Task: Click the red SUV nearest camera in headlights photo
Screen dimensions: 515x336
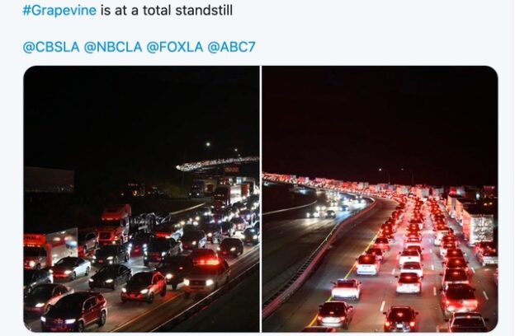Action: (74, 311)
